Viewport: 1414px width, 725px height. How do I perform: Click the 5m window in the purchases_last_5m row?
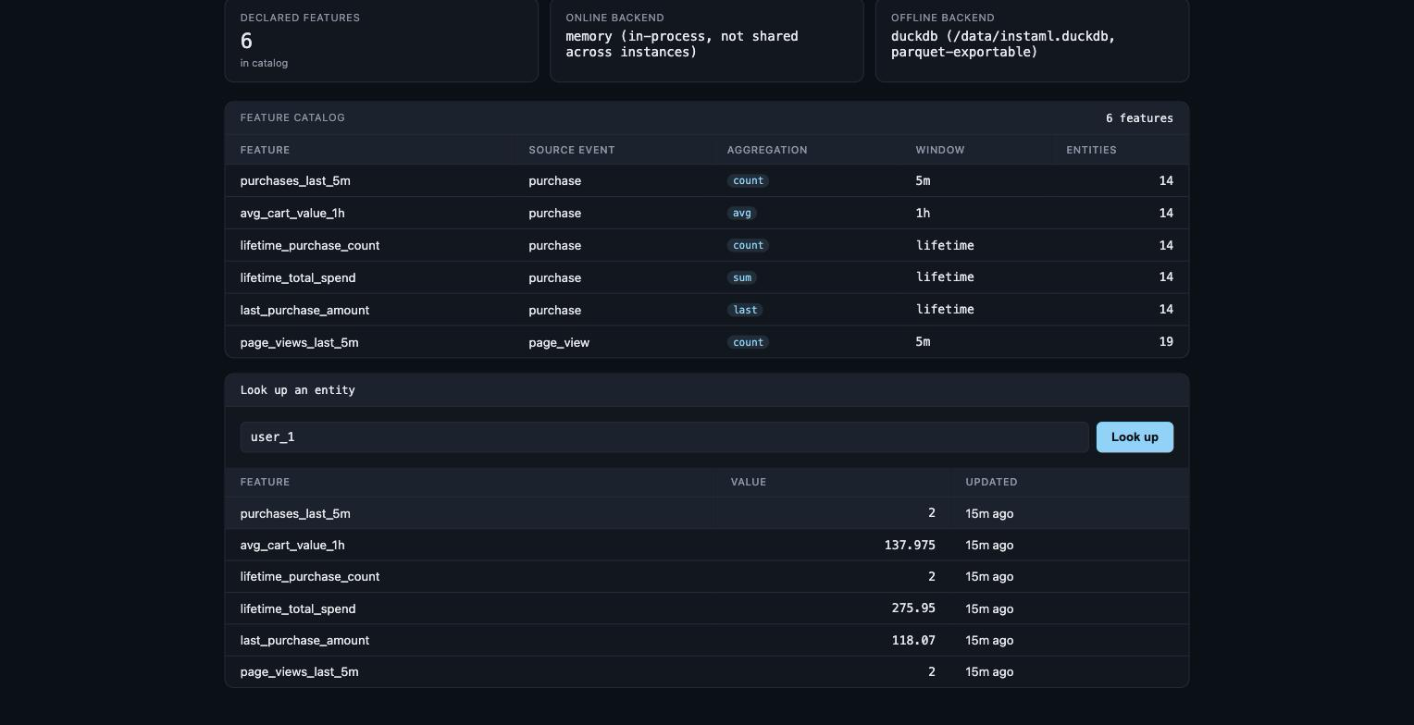tap(923, 180)
